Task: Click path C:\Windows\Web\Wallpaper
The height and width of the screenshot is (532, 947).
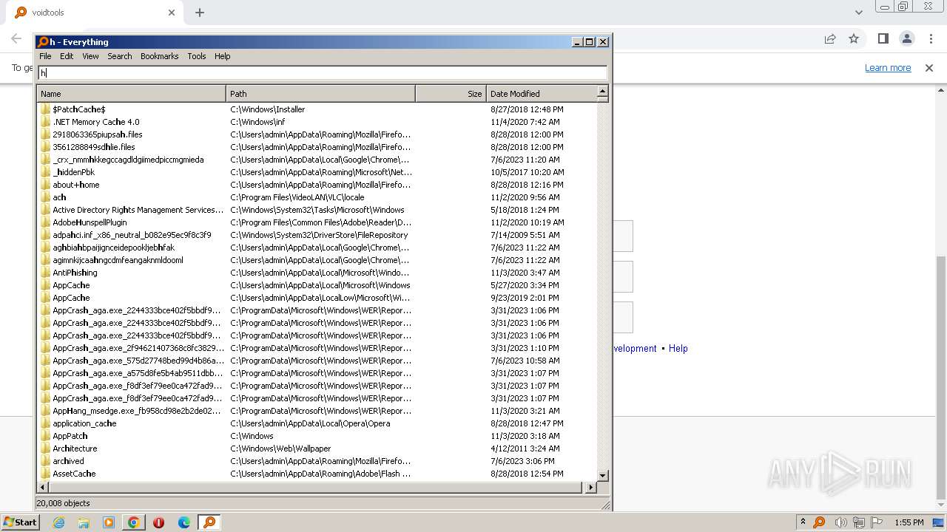Action: [x=280, y=449]
